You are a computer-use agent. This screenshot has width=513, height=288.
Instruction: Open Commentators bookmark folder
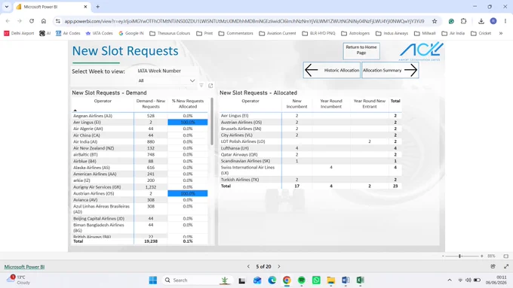(236, 33)
